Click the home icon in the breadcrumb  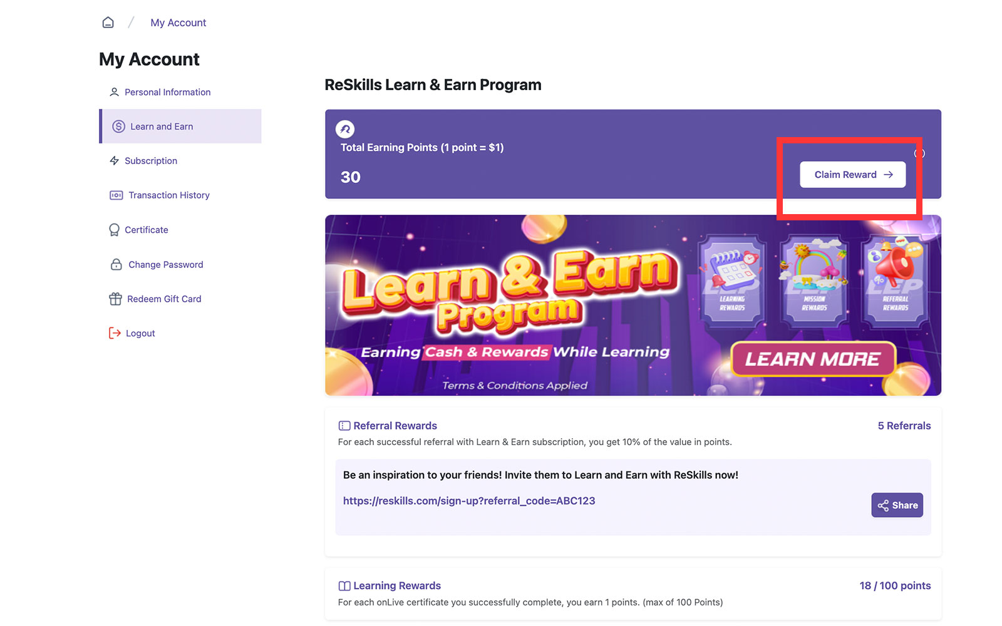tap(108, 22)
